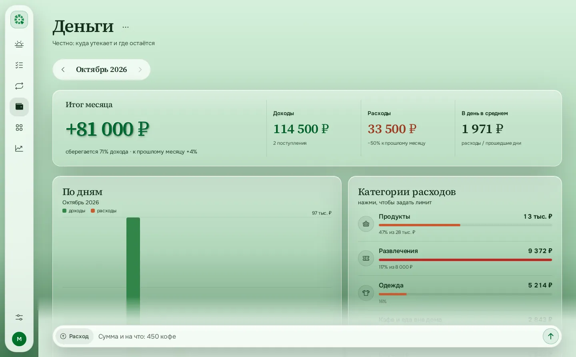Click the 9 372 ₽ Развлечения amount
576x357 pixels.
(x=540, y=251)
